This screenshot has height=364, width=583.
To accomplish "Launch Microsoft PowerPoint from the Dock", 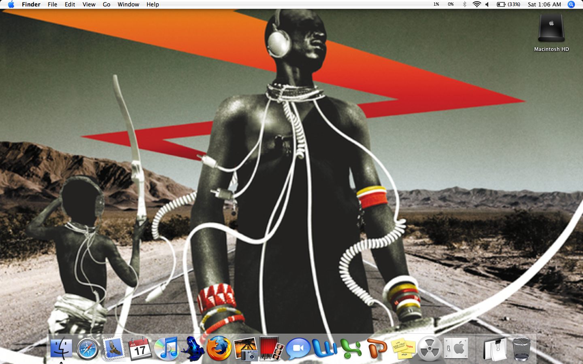I will [x=377, y=348].
